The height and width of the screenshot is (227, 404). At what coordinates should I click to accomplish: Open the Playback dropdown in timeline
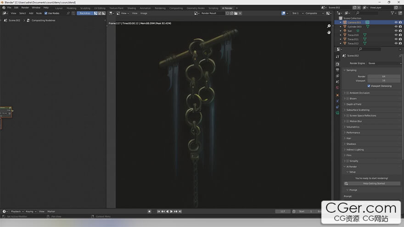pos(17,211)
